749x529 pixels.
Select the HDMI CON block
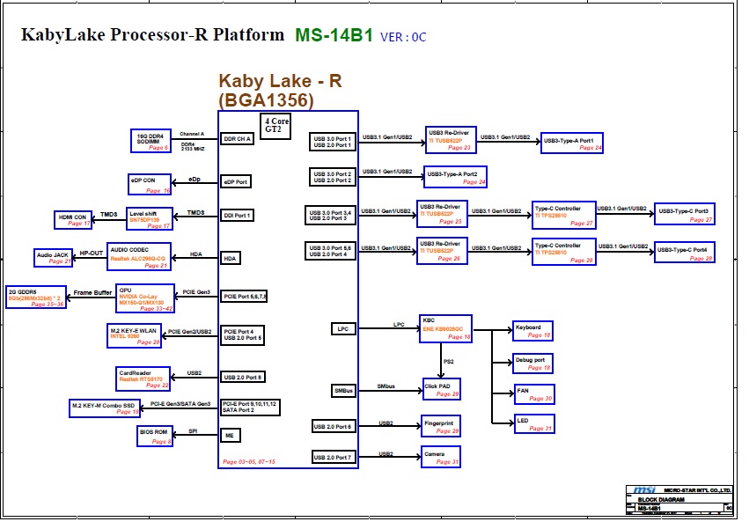pos(73,220)
